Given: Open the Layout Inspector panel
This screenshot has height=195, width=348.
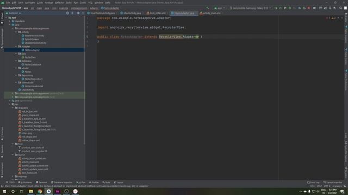Looking at the screenshot, I should click(x=333, y=183).
